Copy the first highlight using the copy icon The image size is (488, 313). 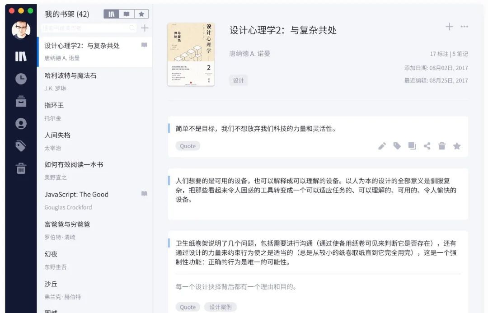[x=412, y=146]
